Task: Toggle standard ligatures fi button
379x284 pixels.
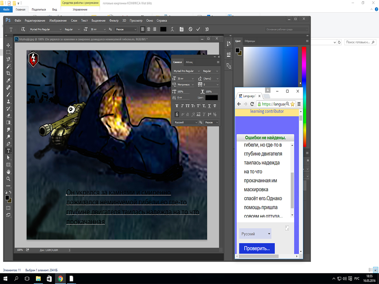Action: (177, 115)
